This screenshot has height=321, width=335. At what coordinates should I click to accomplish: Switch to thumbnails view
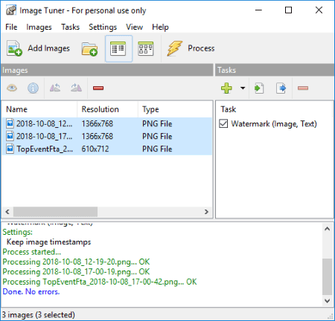(x=146, y=48)
